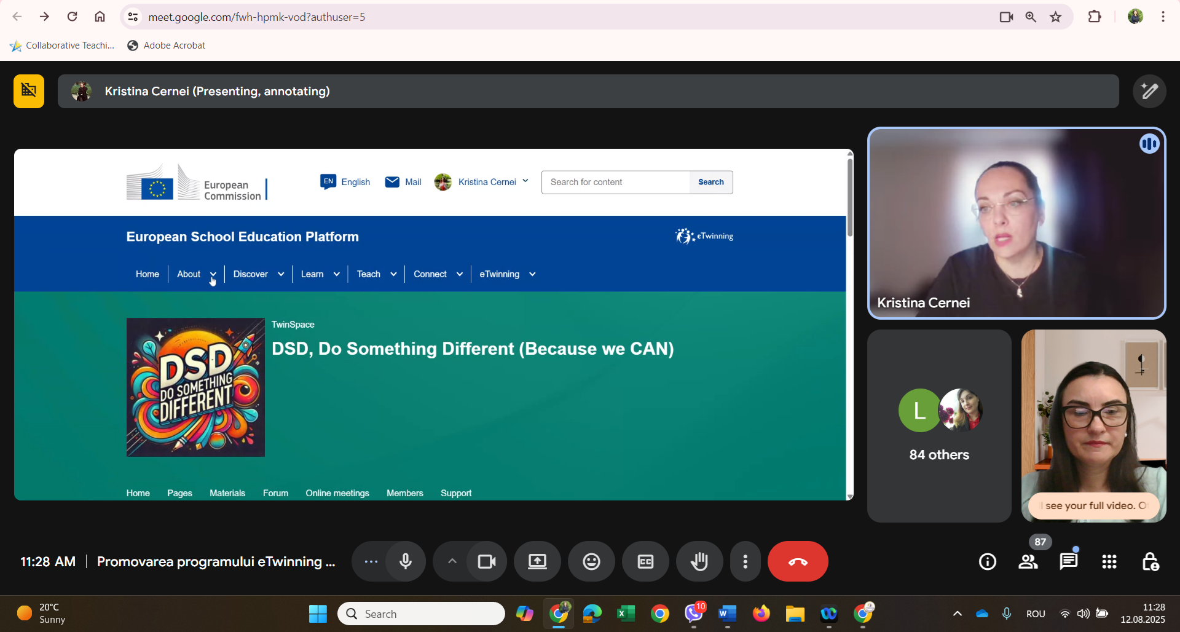Expand the video settings chevron
1180x632 pixels.
pyautogui.click(x=452, y=561)
